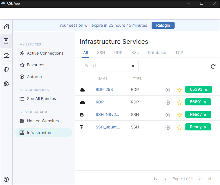Clear the search field with X
This screenshot has height=185, width=220.
pyautogui.click(x=133, y=66)
